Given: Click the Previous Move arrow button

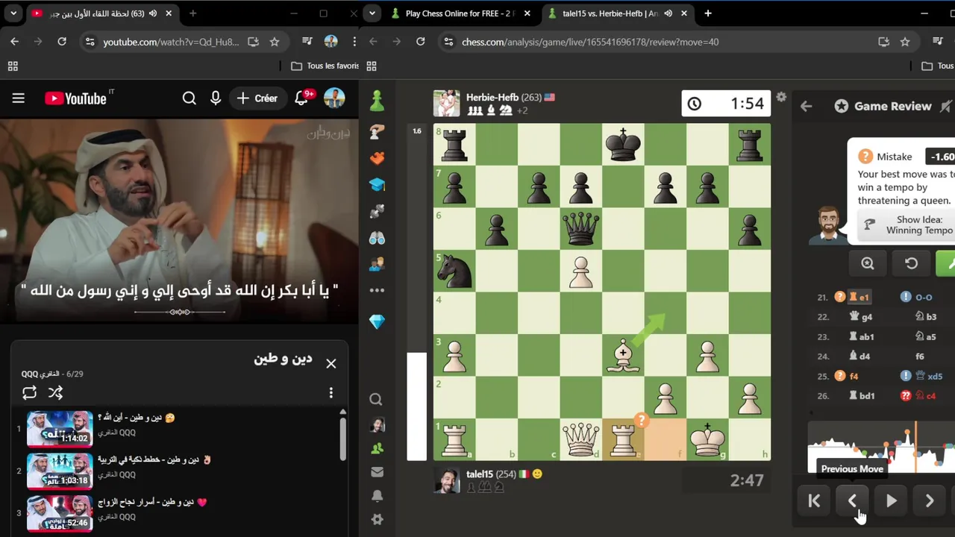Looking at the screenshot, I should pos(853,501).
